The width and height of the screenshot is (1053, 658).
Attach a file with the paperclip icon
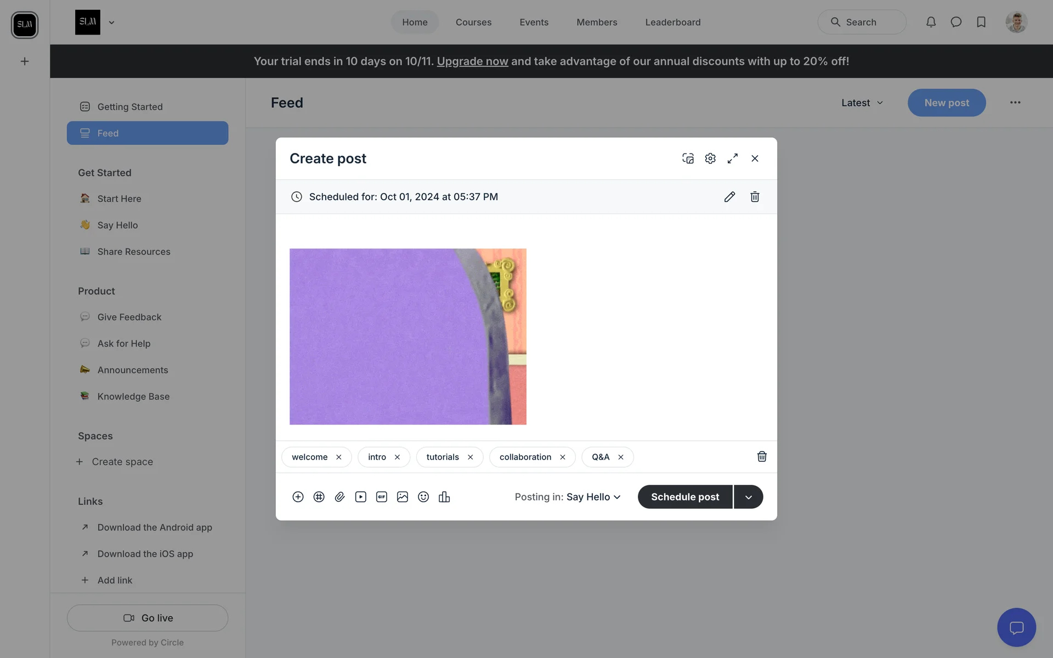(x=339, y=497)
